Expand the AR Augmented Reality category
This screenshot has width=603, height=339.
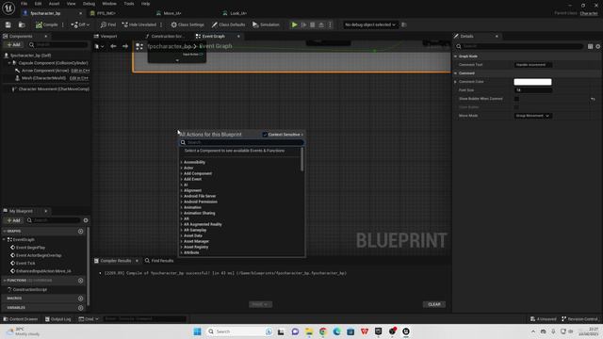point(203,224)
